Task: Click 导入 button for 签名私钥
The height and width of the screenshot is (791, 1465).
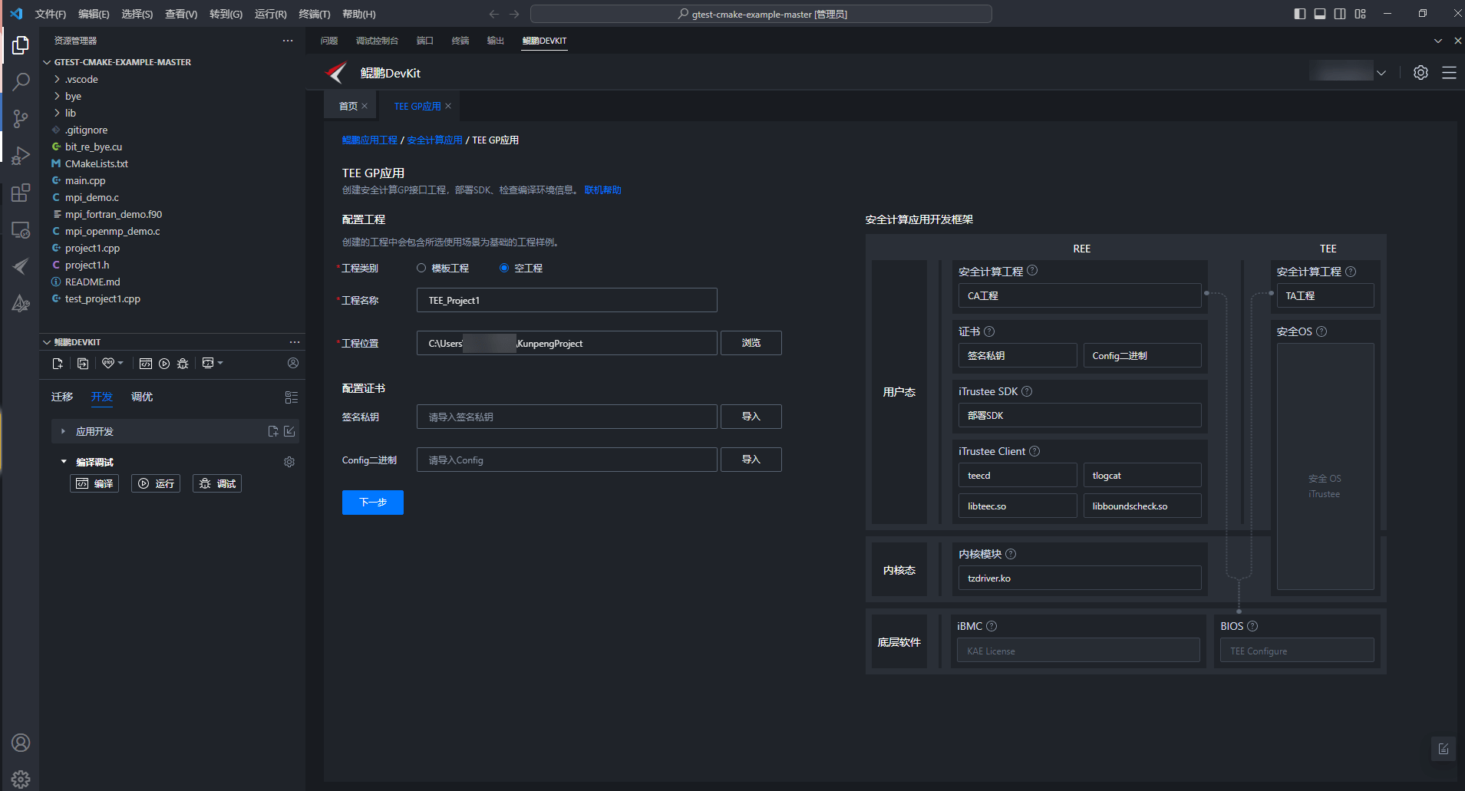Action: tap(751, 417)
